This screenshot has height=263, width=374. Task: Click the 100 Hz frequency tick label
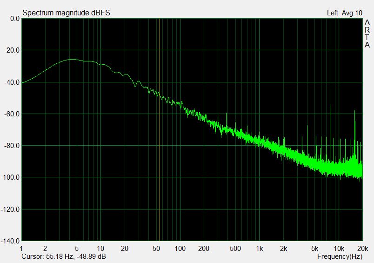tap(180, 249)
